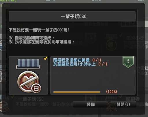Click the 裝備 equip button

90,104
